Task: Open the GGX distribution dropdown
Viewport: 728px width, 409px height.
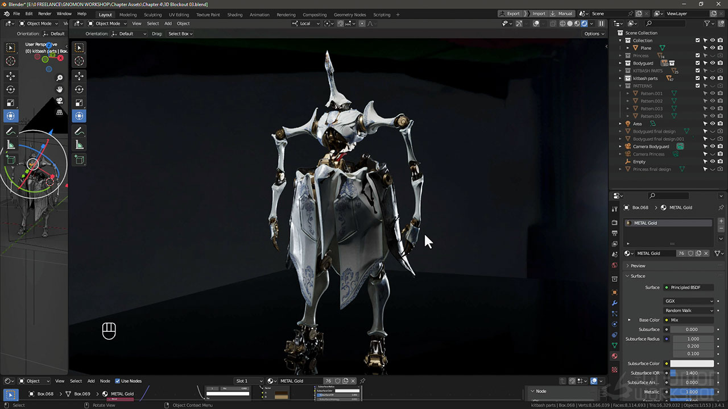Action: (688, 301)
